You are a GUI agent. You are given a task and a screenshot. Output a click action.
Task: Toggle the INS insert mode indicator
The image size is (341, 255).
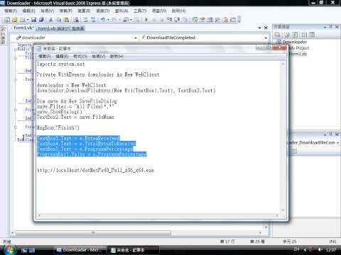332,242
